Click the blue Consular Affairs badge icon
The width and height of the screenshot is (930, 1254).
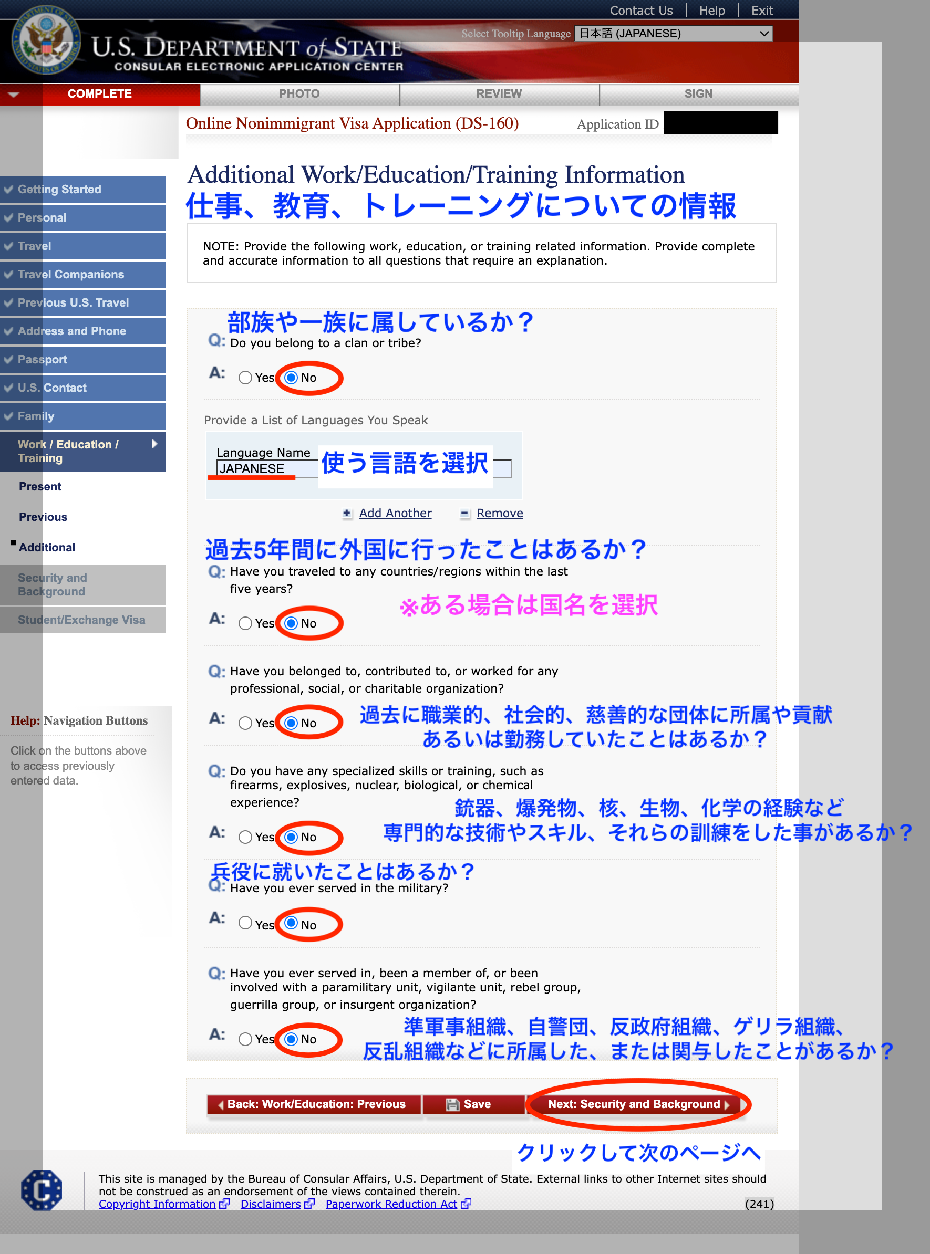click(x=42, y=1190)
